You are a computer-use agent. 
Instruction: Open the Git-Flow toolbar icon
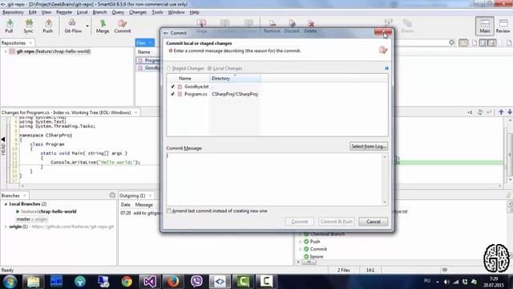[x=73, y=26]
